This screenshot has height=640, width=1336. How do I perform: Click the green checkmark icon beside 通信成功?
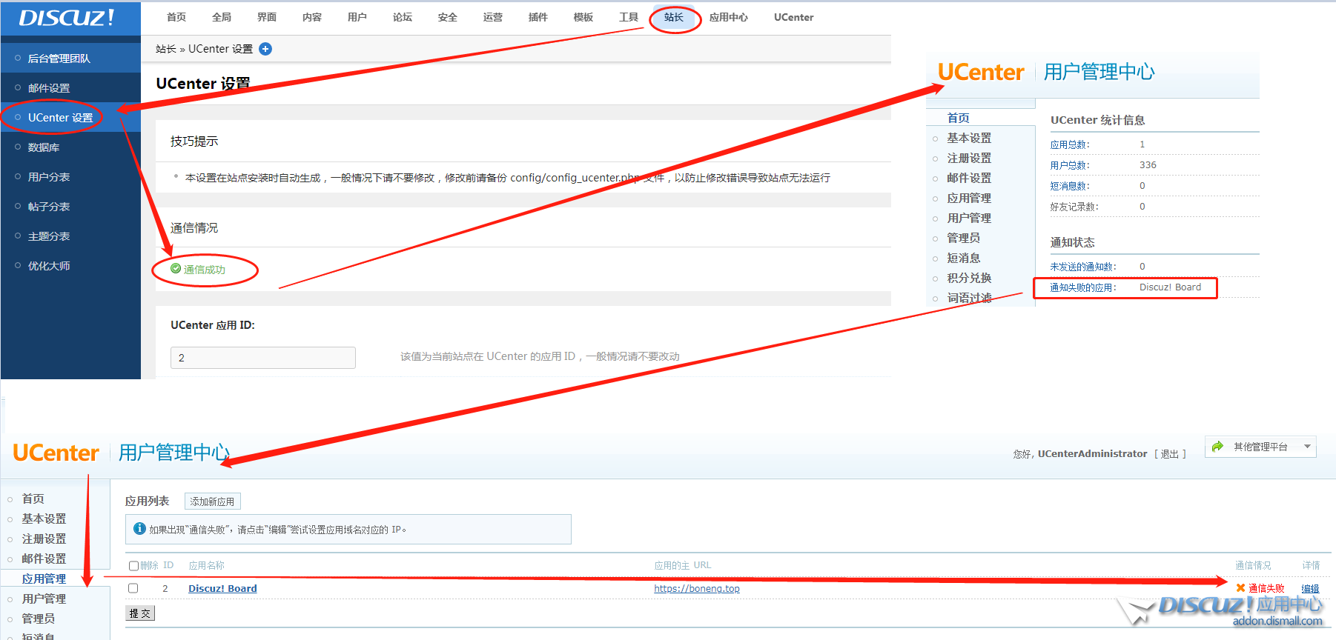176,269
